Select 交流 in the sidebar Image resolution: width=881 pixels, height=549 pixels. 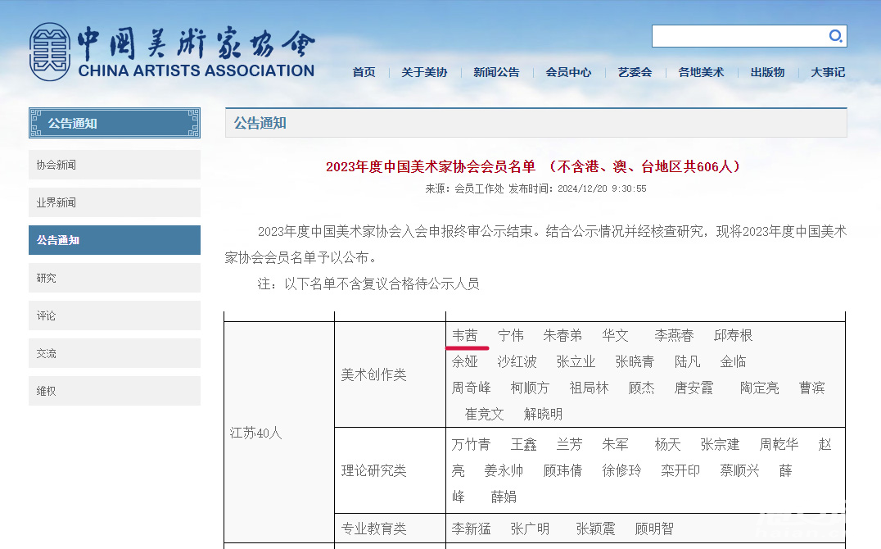[115, 353]
